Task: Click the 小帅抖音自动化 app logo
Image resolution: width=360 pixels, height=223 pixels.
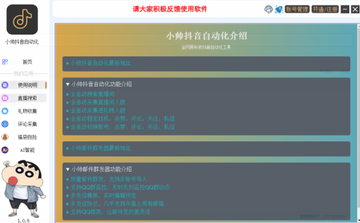Action: pyautogui.click(x=22, y=20)
